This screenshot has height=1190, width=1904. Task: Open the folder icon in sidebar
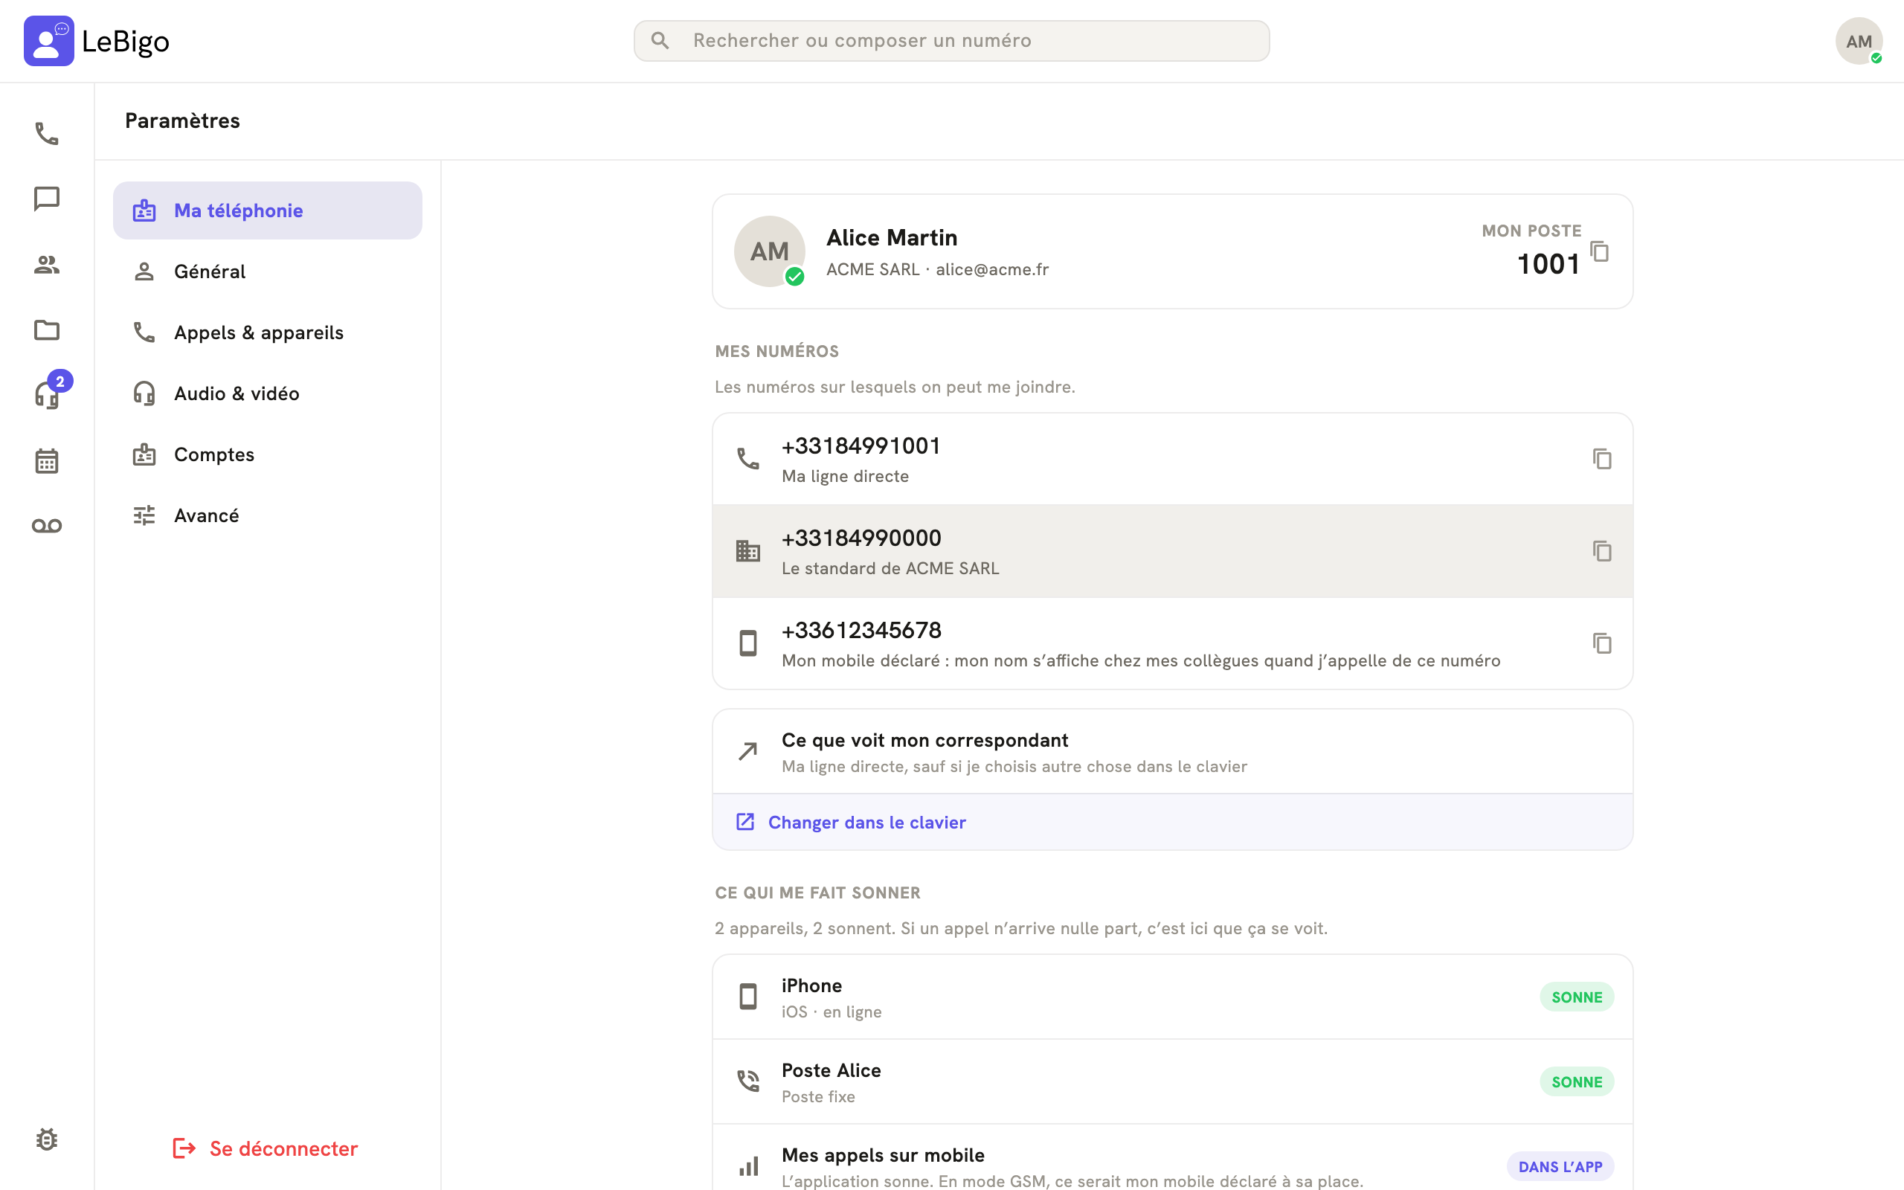coord(46,329)
